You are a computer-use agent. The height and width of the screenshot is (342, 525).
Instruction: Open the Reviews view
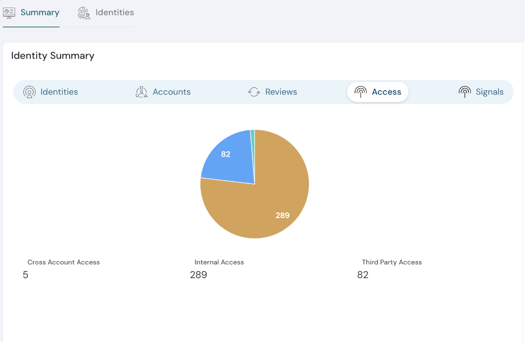(273, 92)
